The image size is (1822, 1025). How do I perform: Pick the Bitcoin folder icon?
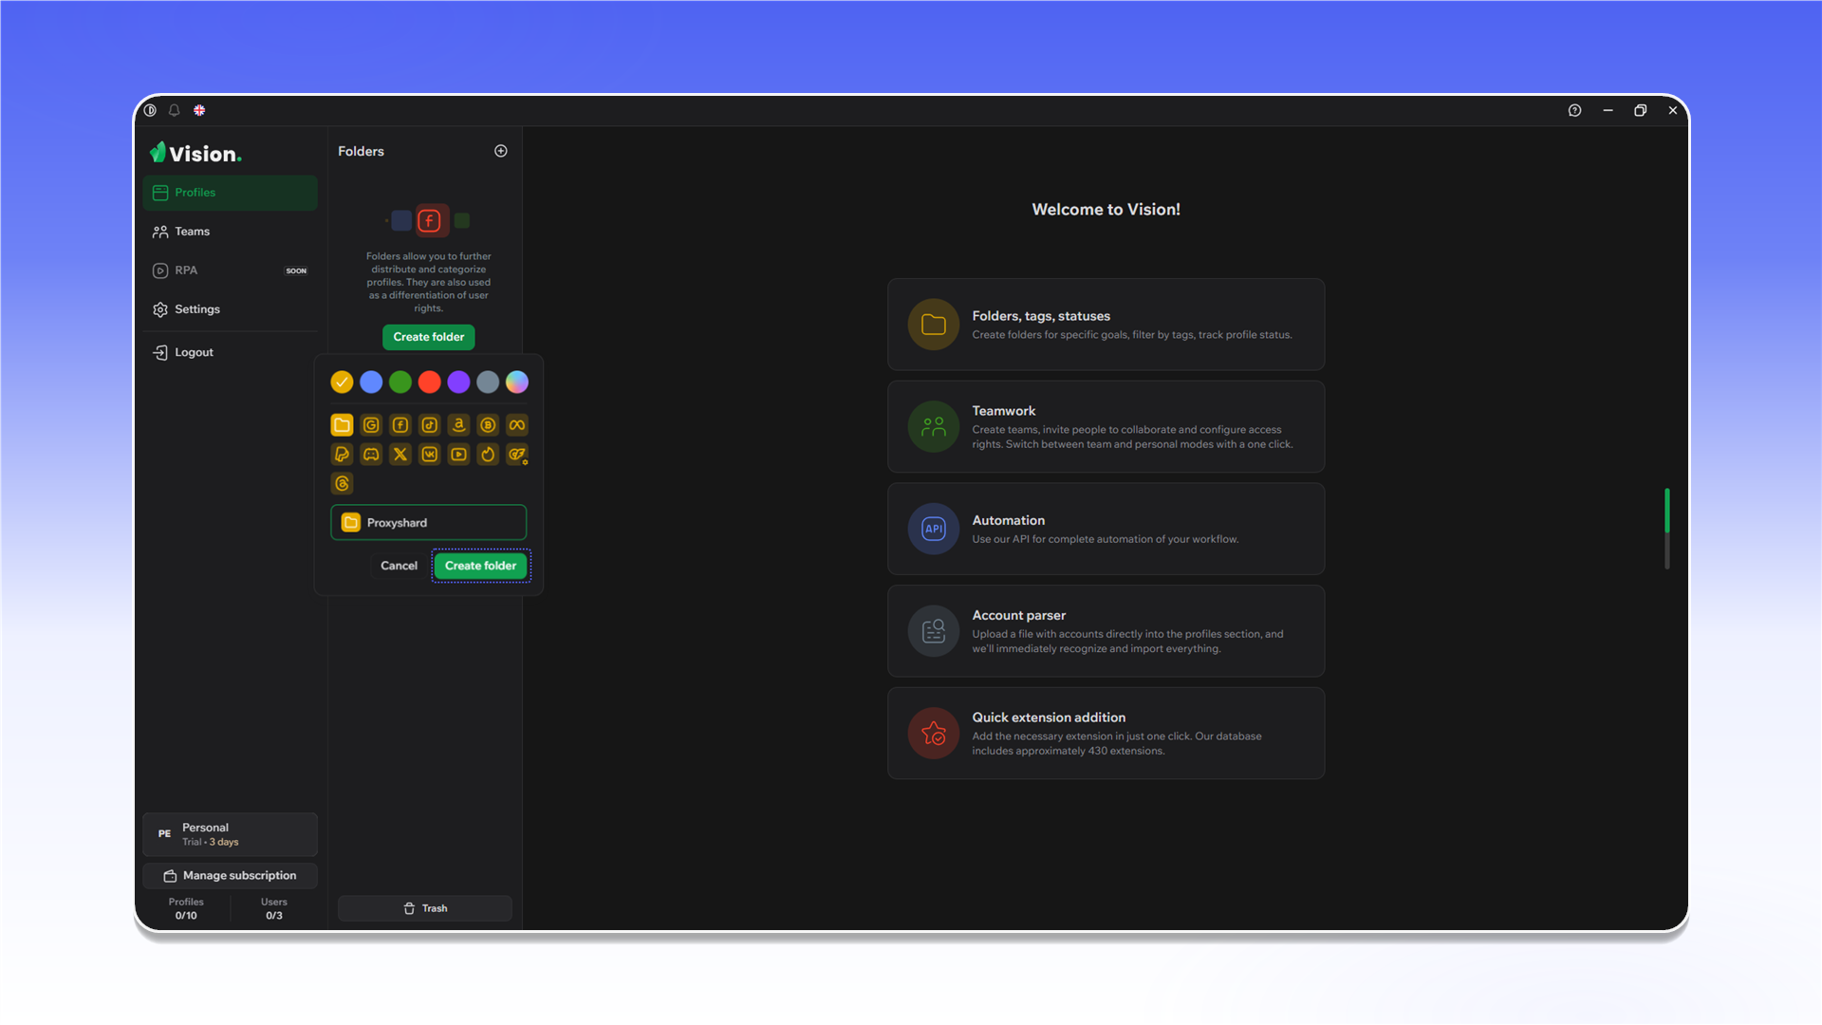coord(488,425)
